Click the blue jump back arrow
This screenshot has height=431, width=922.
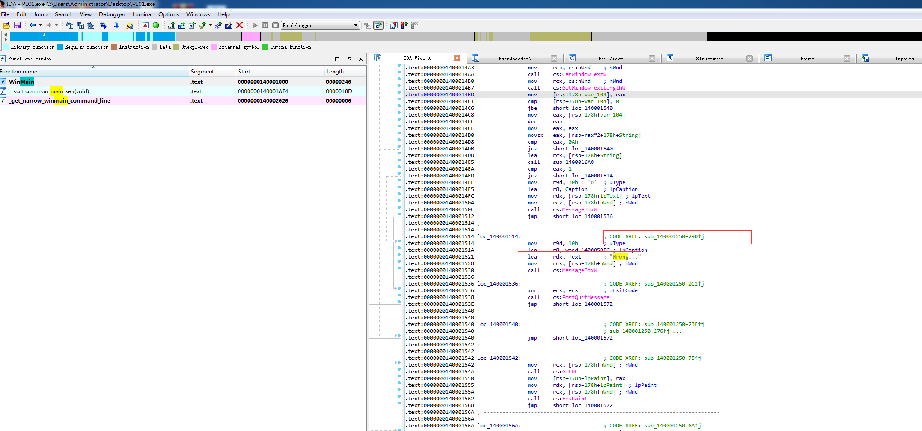32,25
